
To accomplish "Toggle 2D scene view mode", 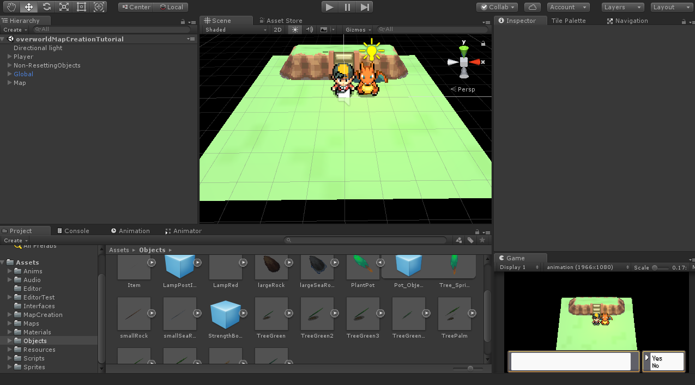I will 277,30.
